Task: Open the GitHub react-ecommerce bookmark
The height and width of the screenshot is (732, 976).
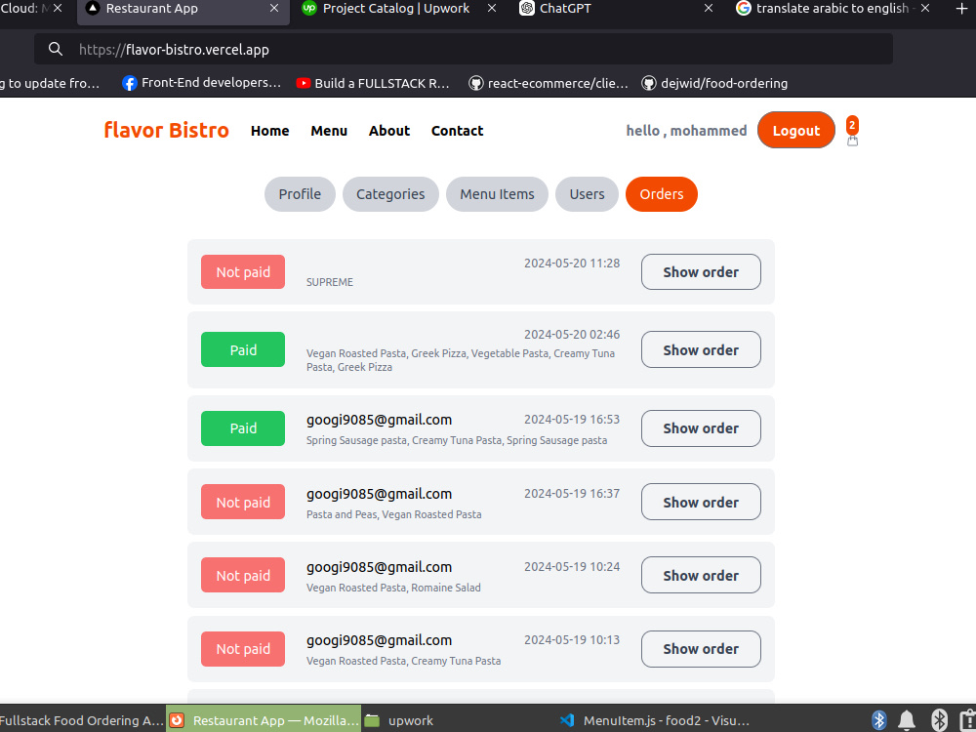Action: (549, 83)
